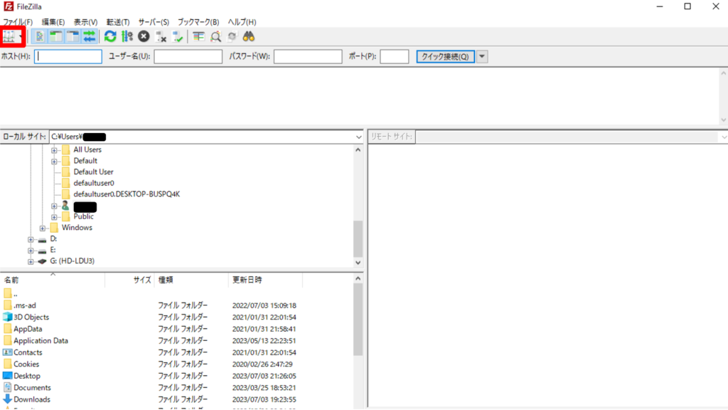Click the reconnect to last server icon
The width and height of the screenshot is (728, 410).
tap(177, 36)
